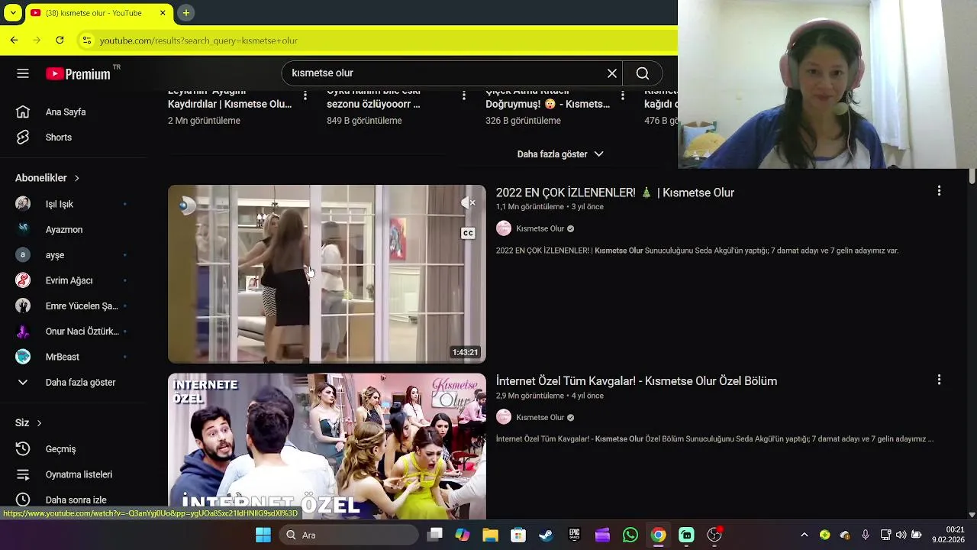Open Abonelikler section chevron
Viewport: 977px width, 550px height.
76,178
